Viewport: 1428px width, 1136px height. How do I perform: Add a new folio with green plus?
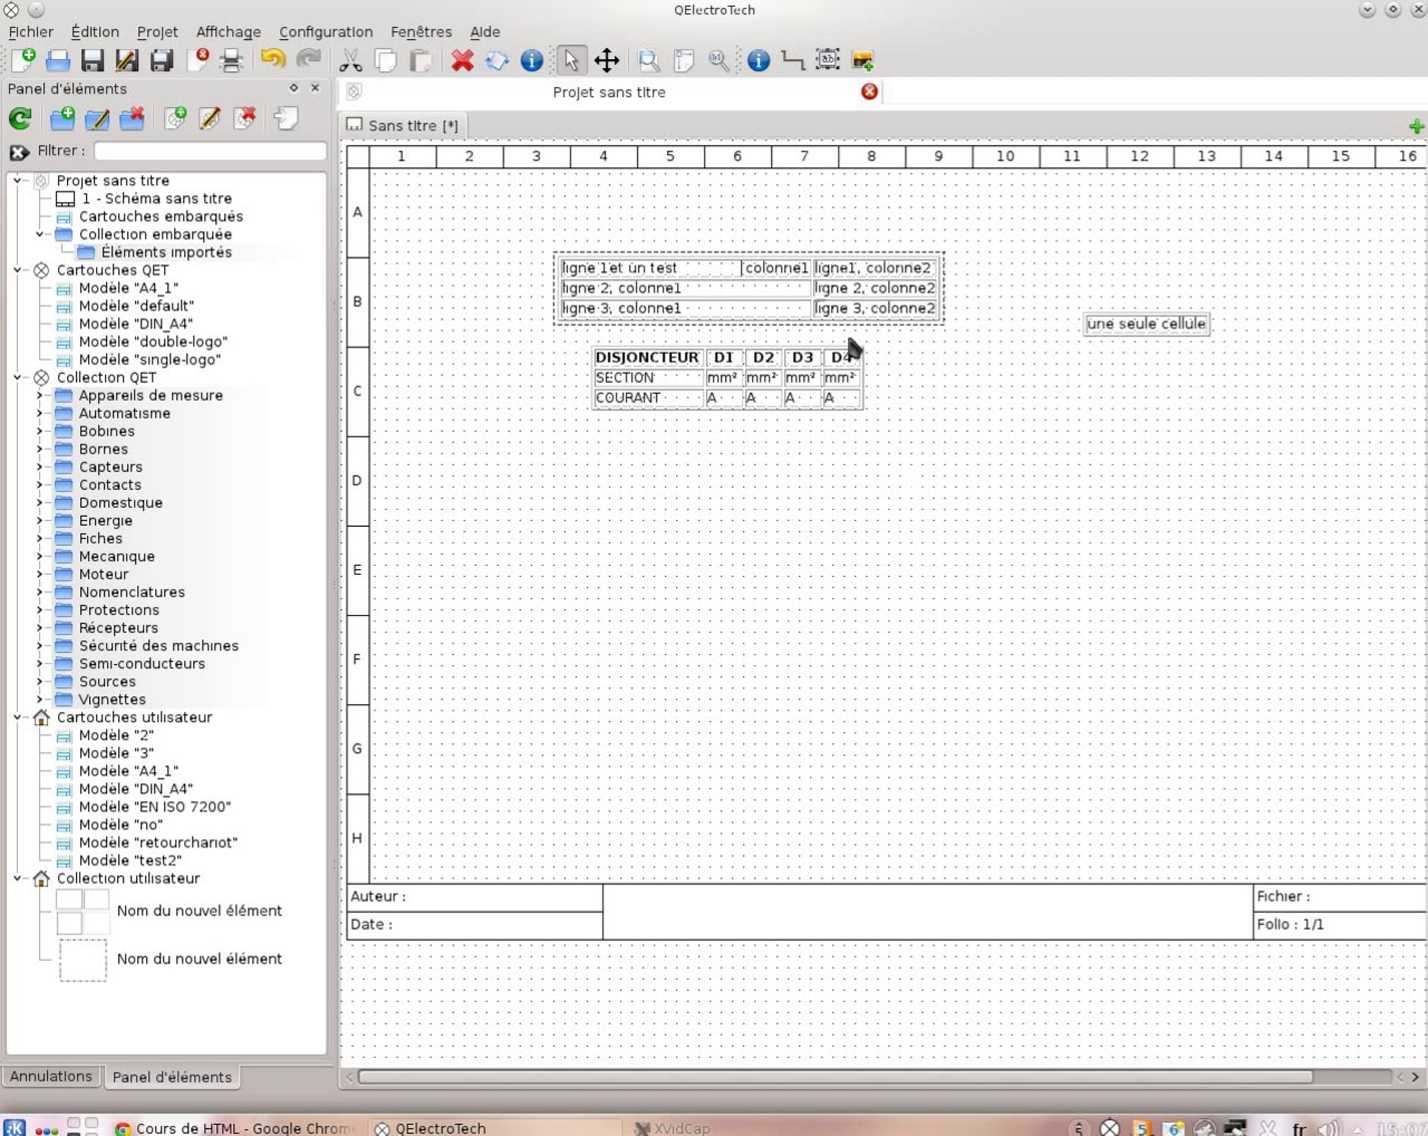coord(1416,126)
